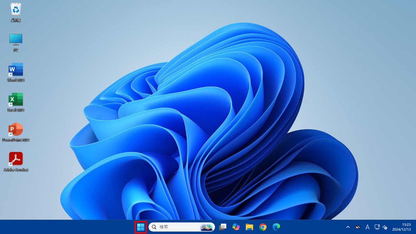The width and height of the screenshot is (416, 234).
Task: Open the Windows Start menu
Action: point(141,227)
